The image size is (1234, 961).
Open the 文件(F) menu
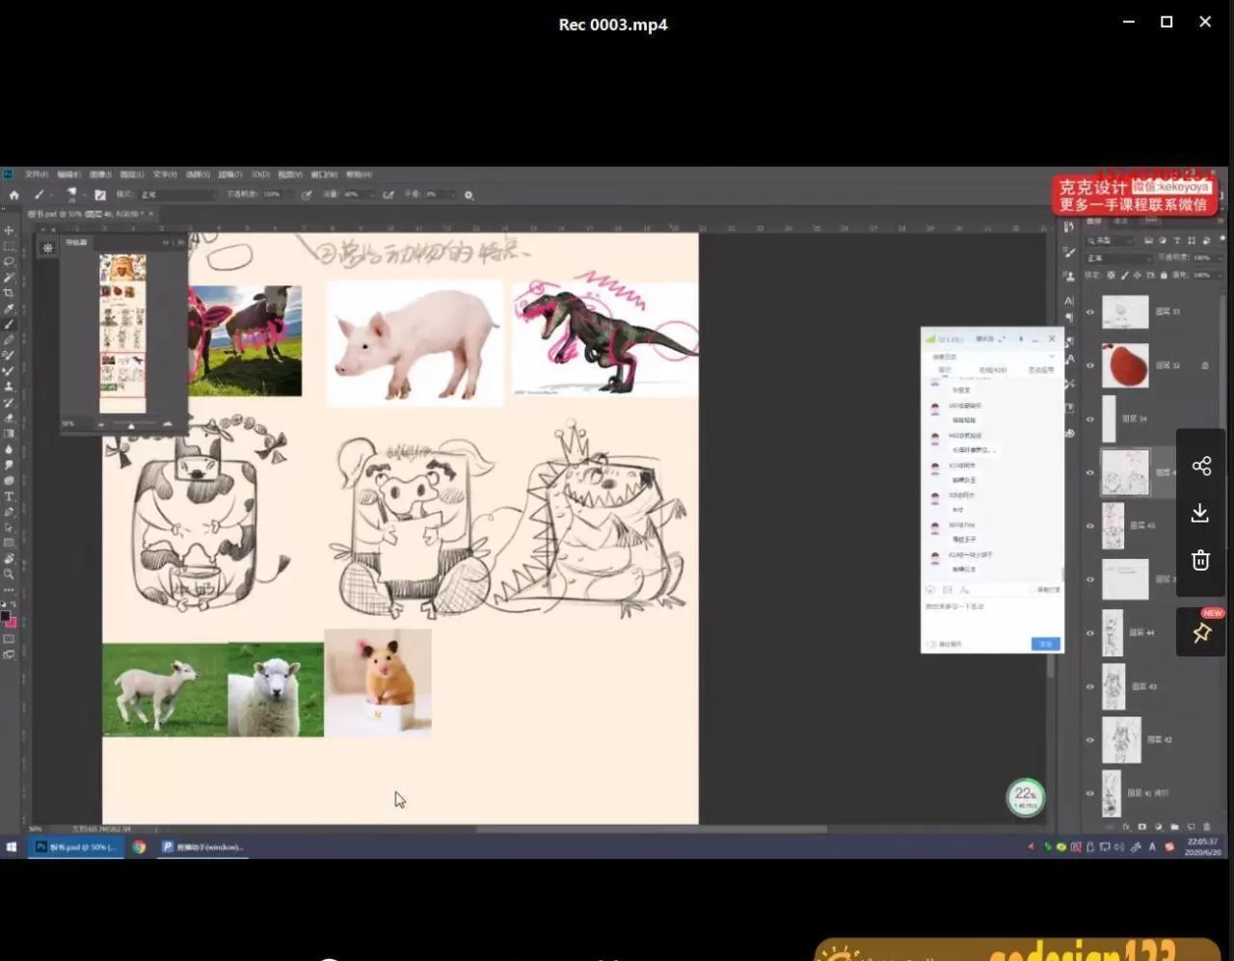coord(37,174)
